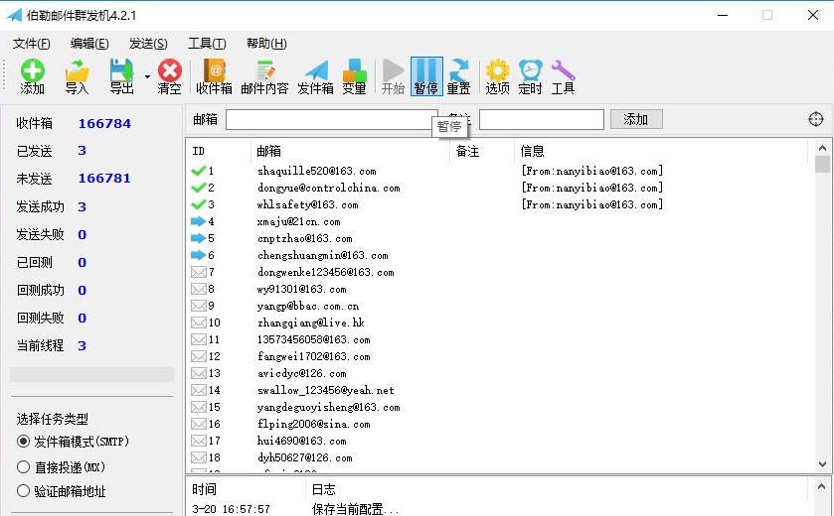
Task: Click into the 邮箱 input field
Action: (x=331, y=119)
